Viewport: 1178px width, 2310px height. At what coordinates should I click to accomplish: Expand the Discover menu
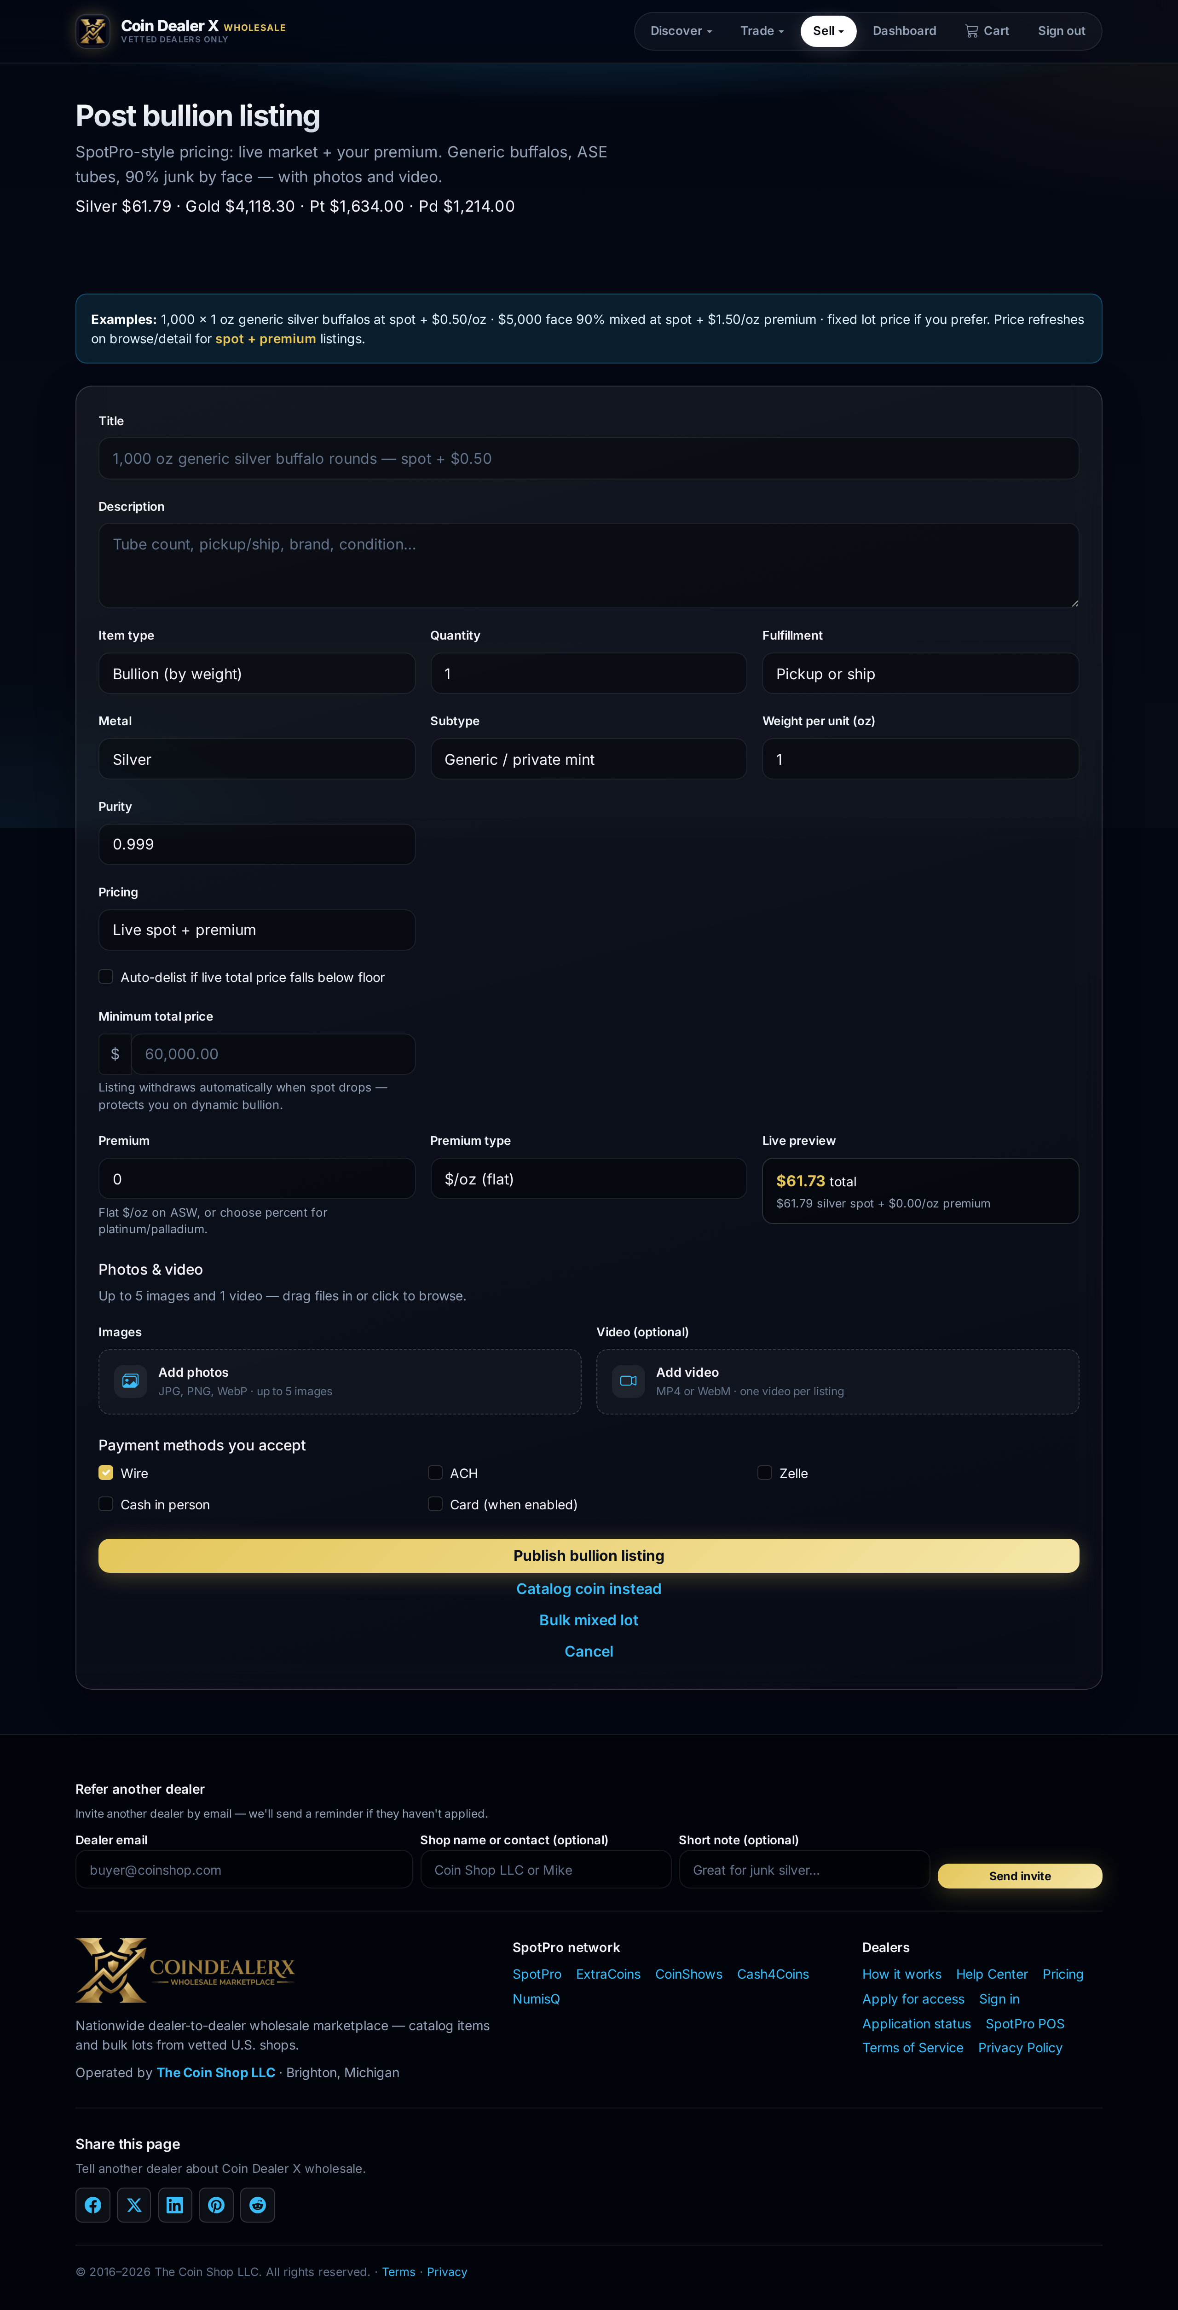point(681,30)
